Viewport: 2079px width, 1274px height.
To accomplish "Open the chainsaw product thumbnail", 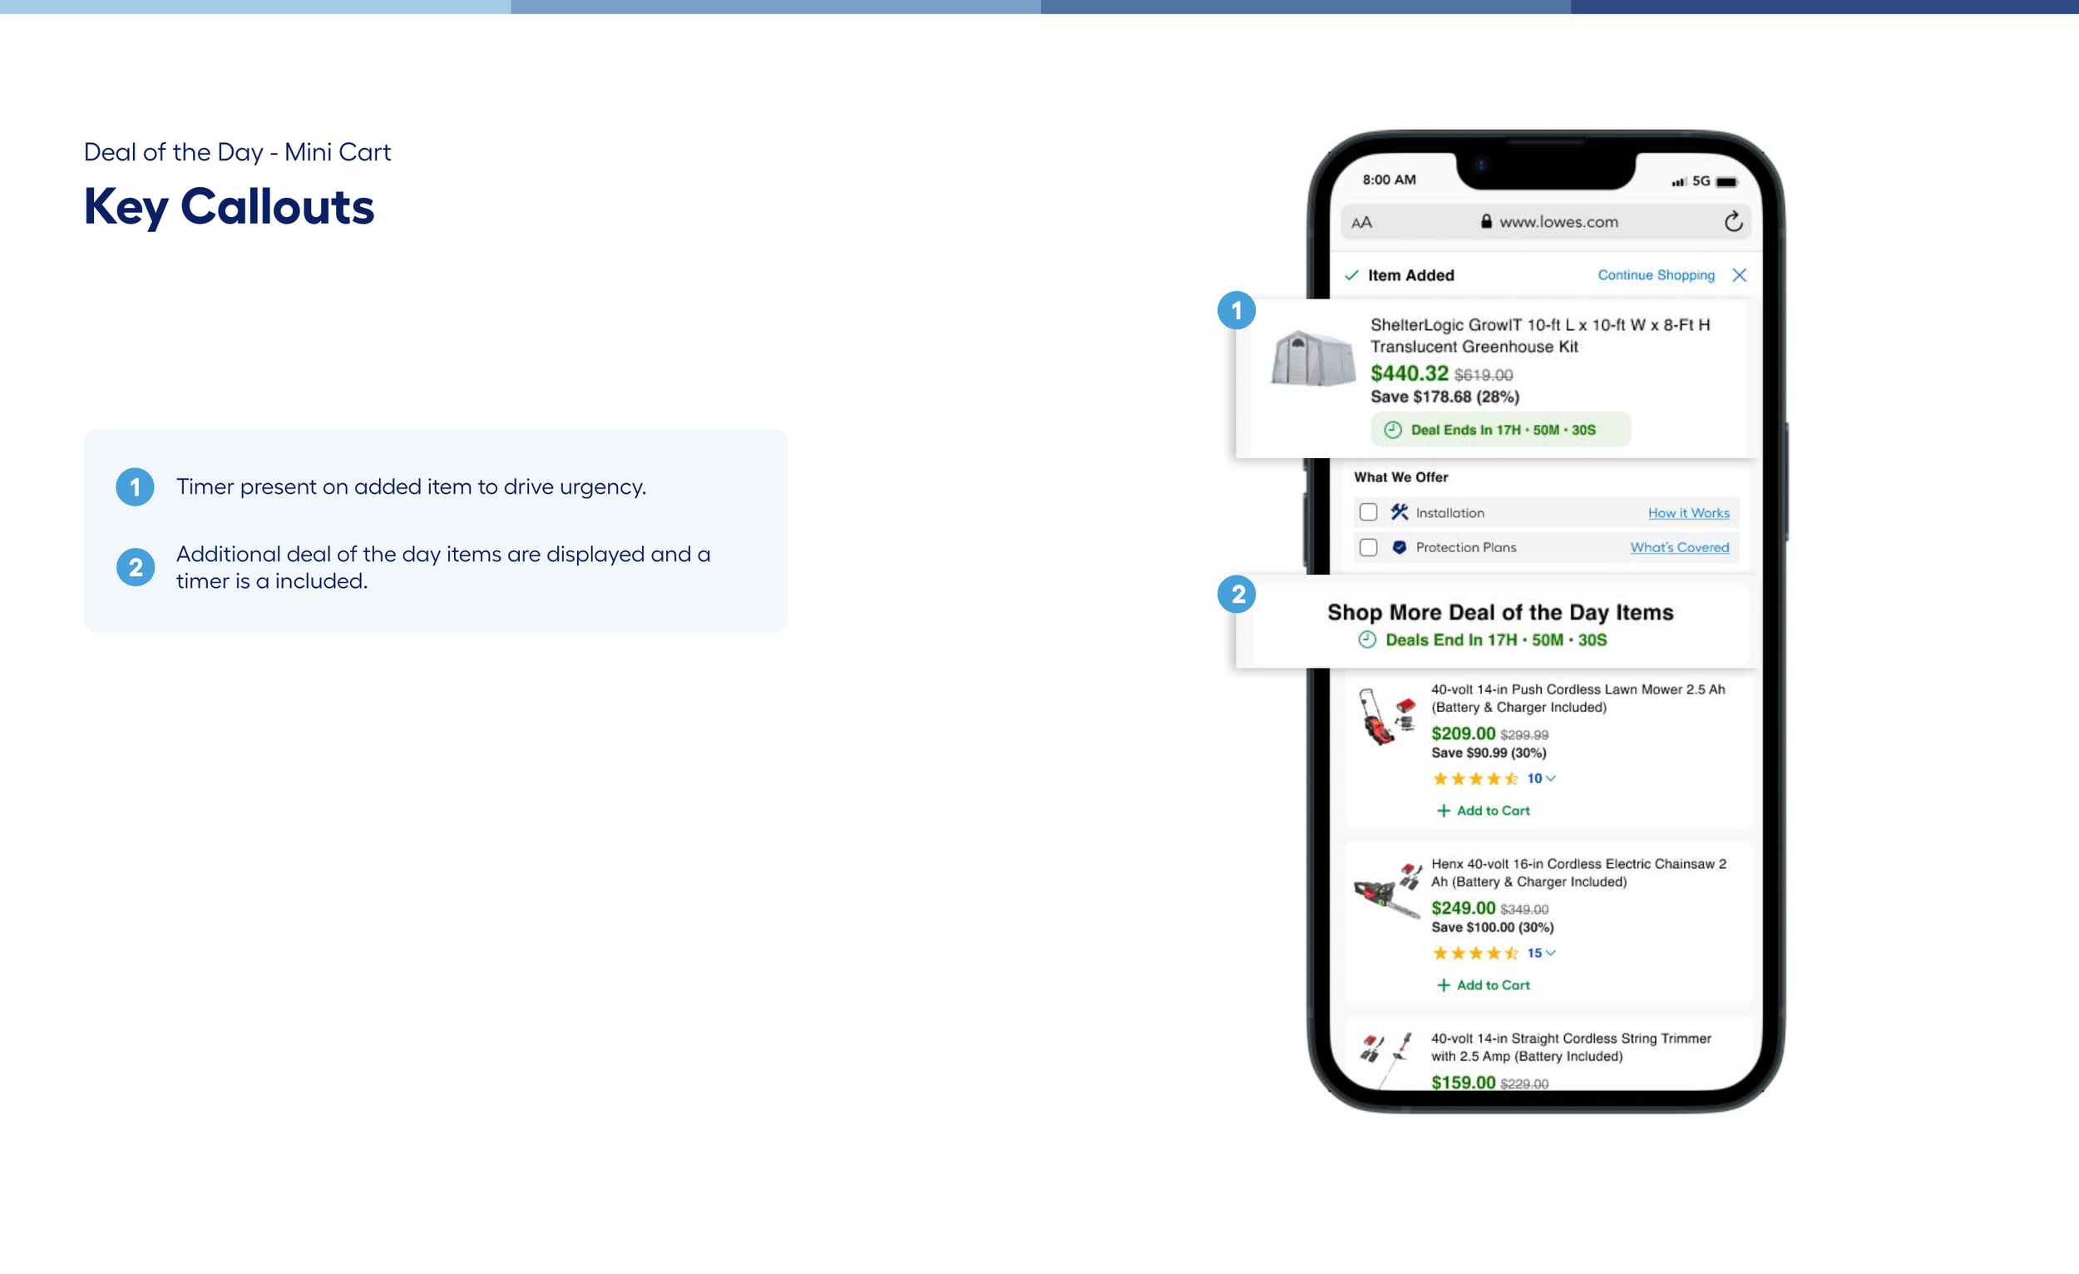I will pyautogui.click(x=1388, y=891).
